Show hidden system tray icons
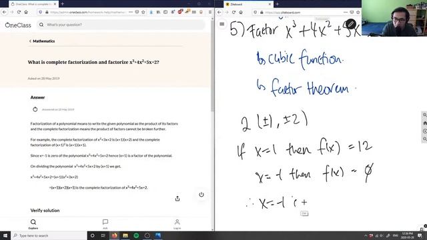 point(366,235)
